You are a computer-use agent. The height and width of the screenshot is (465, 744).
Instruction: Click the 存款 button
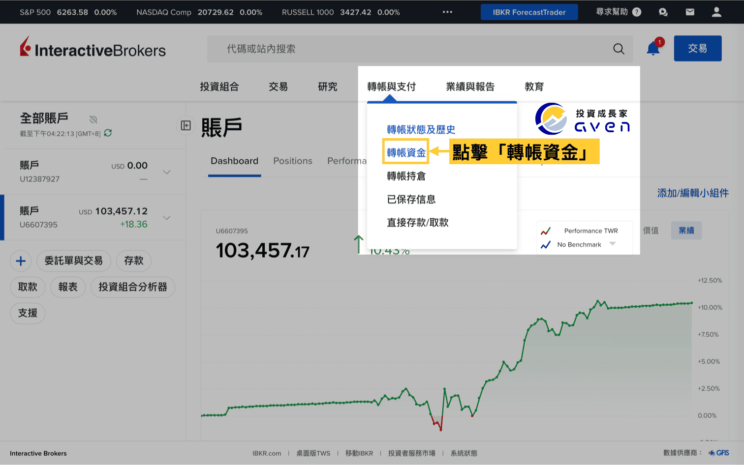click(x=134, y=261)
